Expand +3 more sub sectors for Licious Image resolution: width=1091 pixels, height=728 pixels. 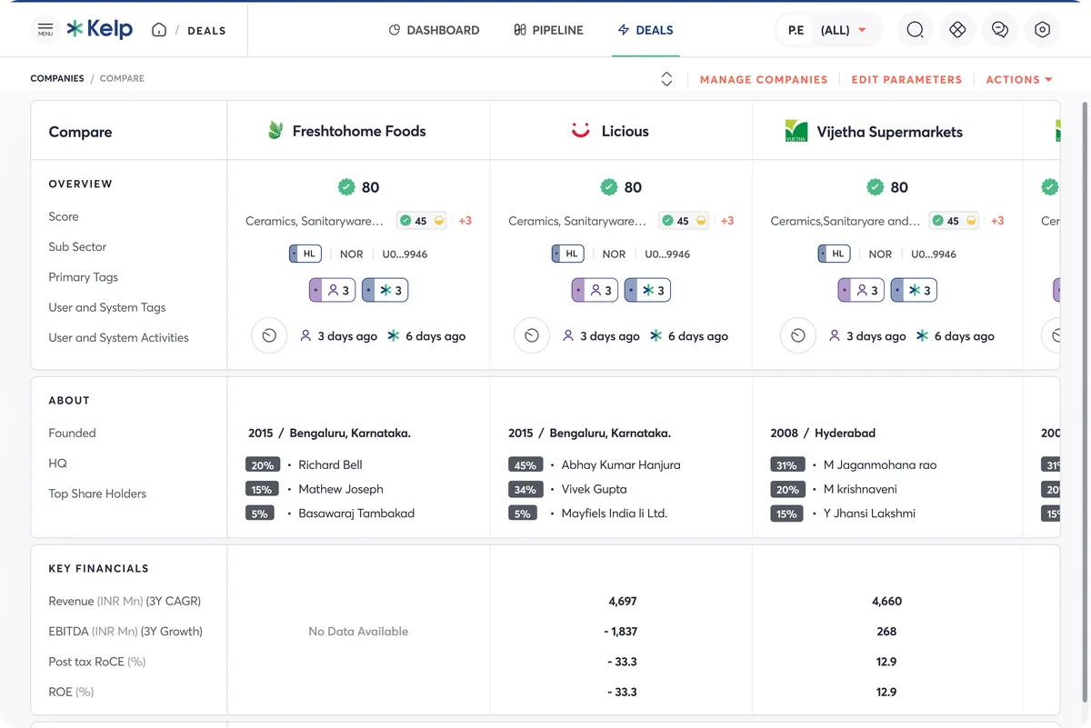pyautogui.click(x=727, y=221)
